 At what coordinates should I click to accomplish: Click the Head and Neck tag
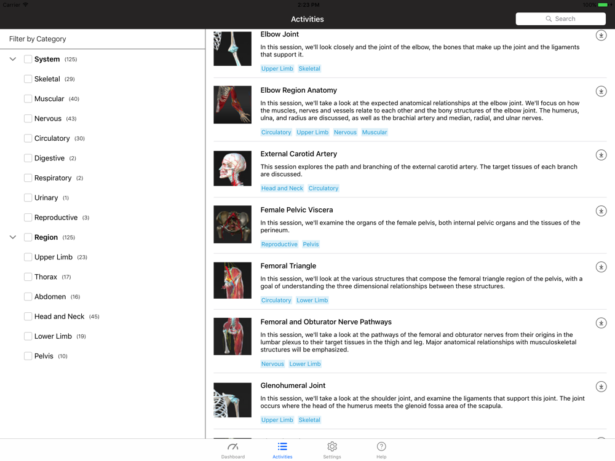(x=282, y=188)
